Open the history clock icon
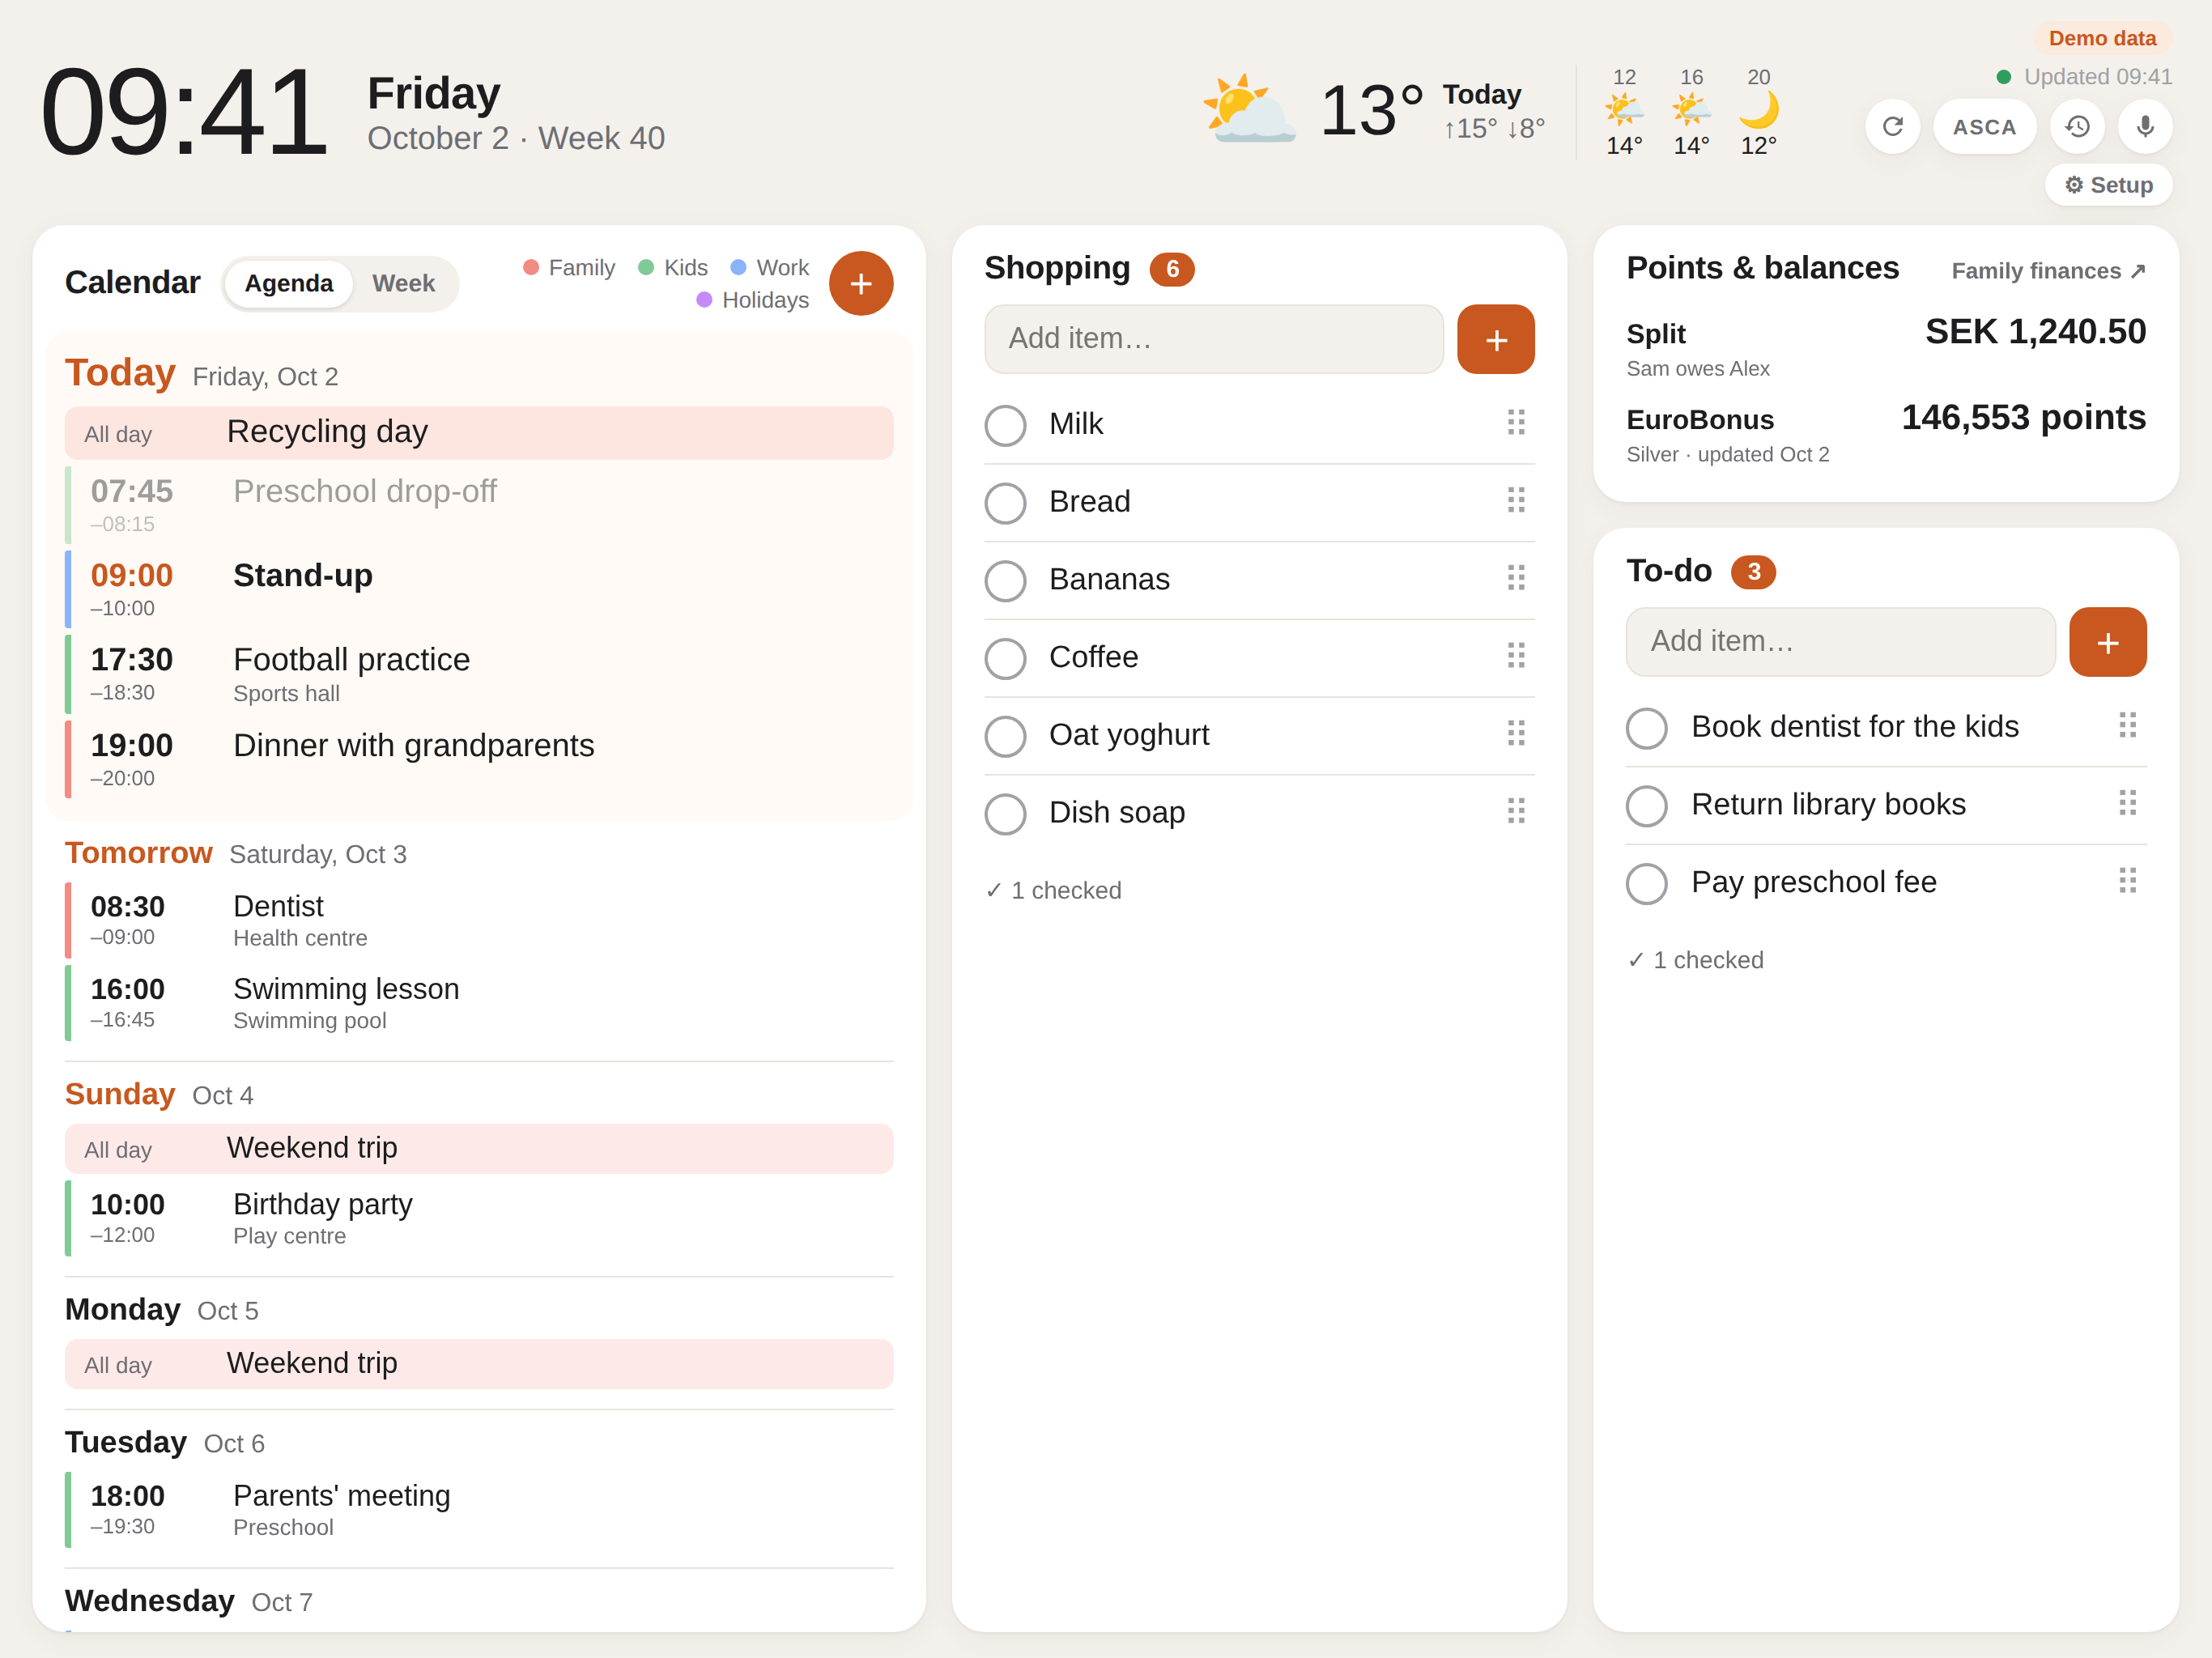Screen dimensions: 2212x1658 click(x=2077, y=127)
